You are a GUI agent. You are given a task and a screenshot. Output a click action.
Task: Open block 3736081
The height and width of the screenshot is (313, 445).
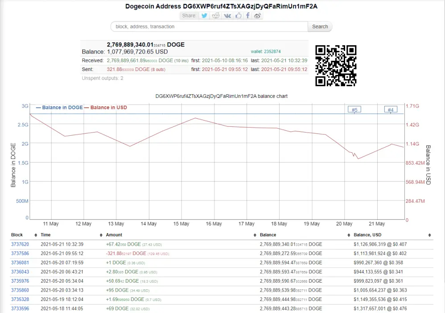click(x=20, y=263)
